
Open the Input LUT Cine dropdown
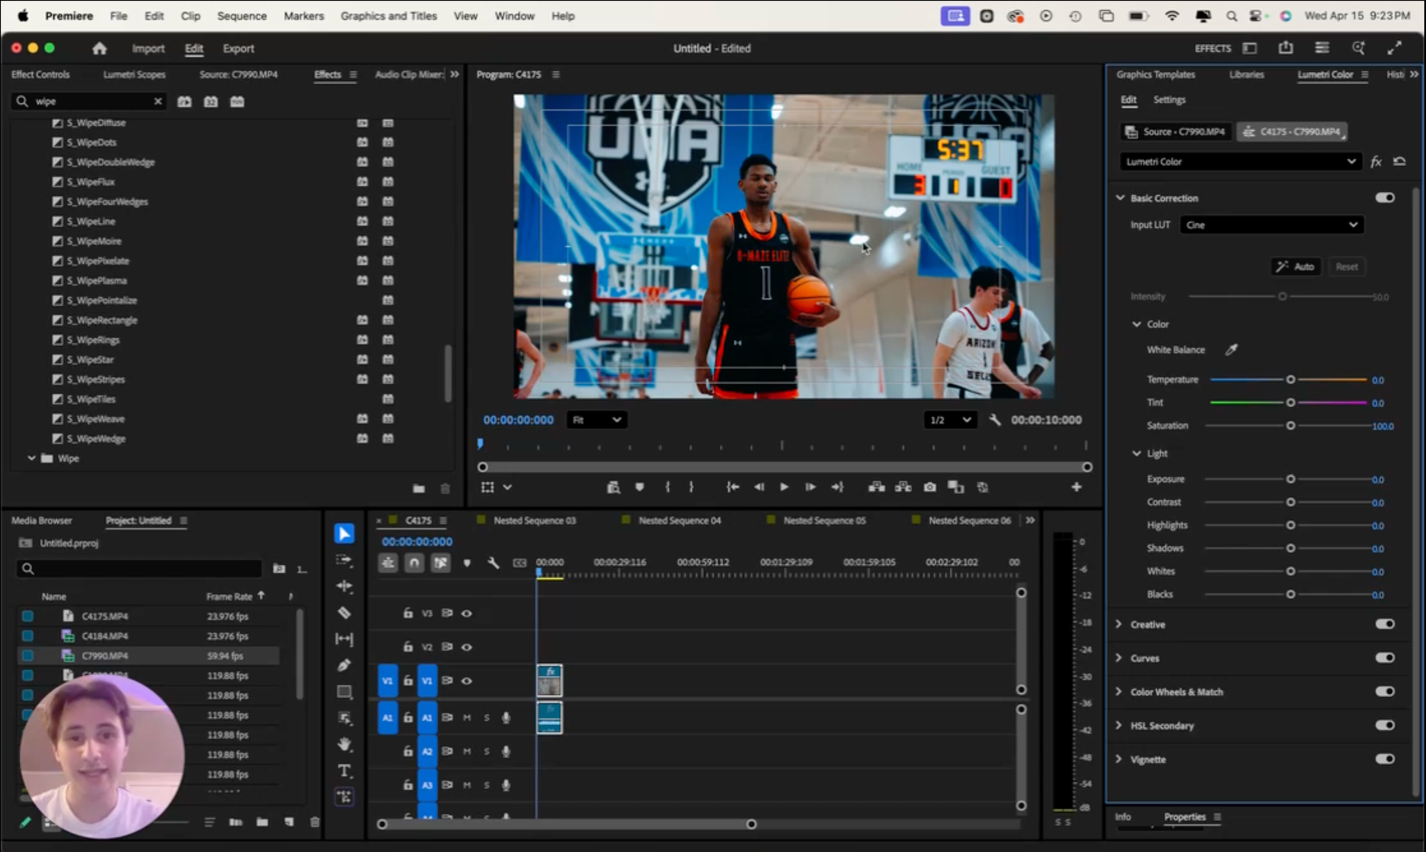pos(1271,224)
